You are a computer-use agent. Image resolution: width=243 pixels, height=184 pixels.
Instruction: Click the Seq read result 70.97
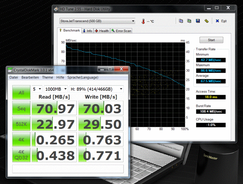coord(54,108)
